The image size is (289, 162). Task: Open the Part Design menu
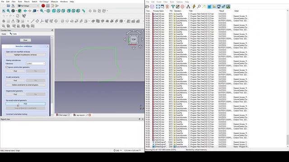click(44, 1)
